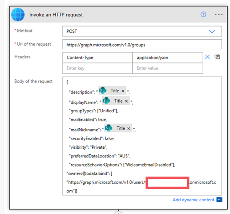Screen dimensions: 230x214
Task: Delete the Content-Type header row
Action: [x=208, y=57]
